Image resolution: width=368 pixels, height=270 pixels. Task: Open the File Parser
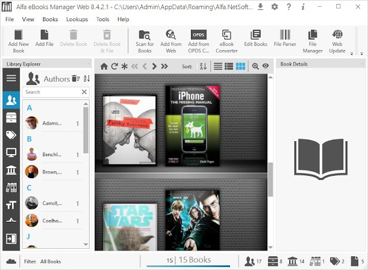coord(285,38)
